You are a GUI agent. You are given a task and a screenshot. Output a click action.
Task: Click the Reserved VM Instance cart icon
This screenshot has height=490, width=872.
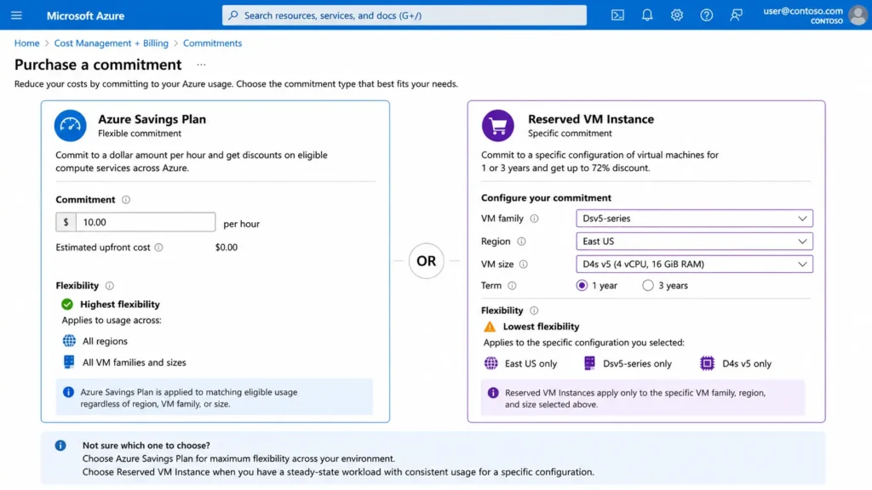[x=497, y=126]
